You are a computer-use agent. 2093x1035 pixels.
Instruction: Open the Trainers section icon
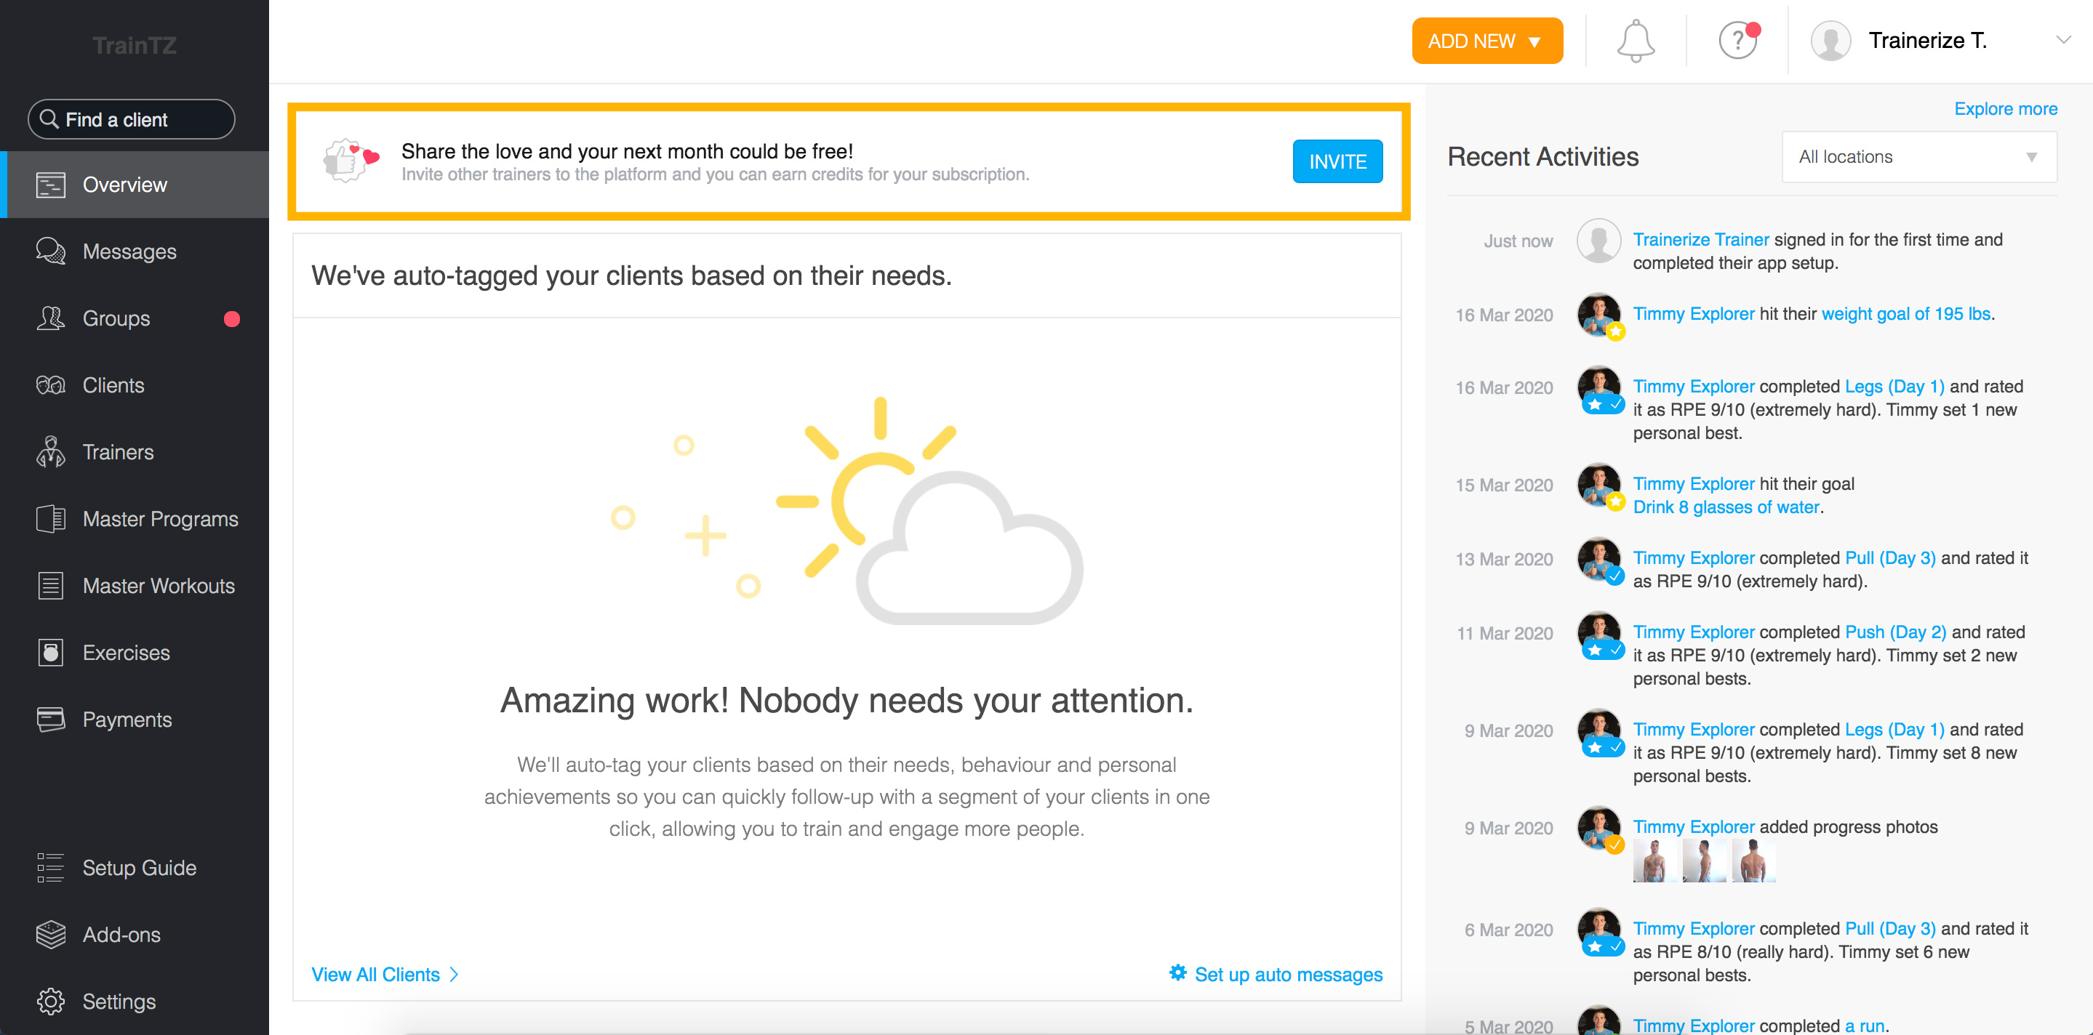pyautogui.click(x=50, y=452)
